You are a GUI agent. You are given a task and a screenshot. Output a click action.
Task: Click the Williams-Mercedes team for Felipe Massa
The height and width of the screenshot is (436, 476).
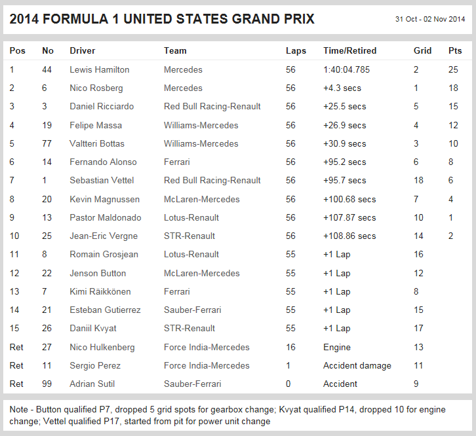click(201, 125)
